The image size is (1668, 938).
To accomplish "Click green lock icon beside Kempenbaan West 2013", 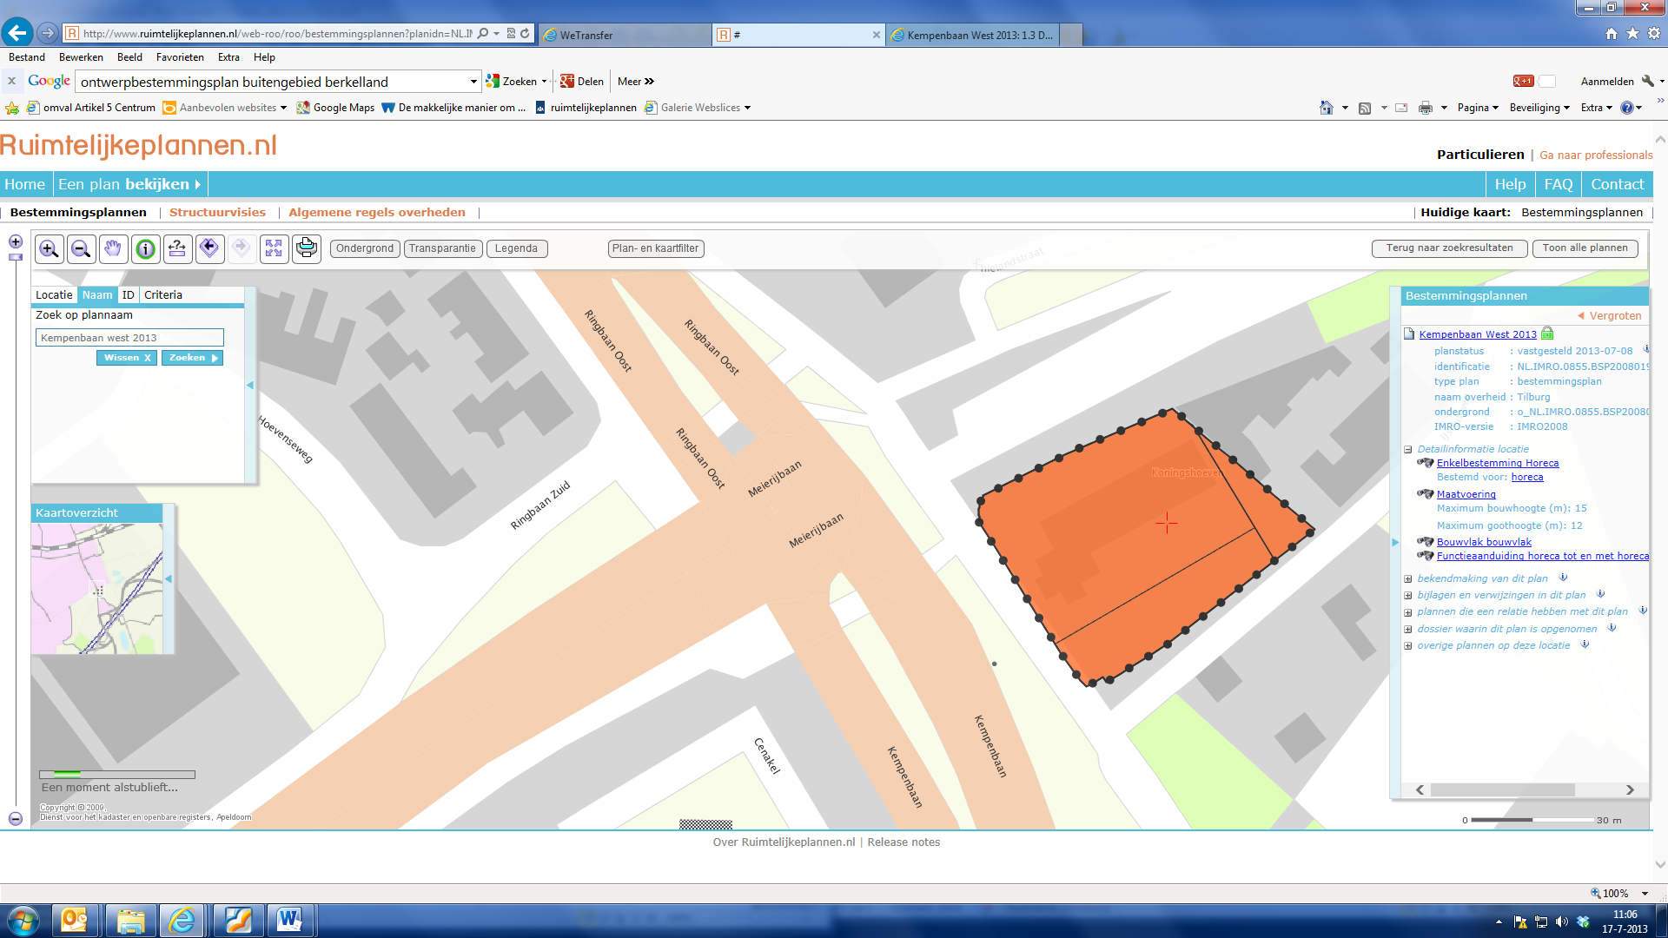I will pos(1547,334).
